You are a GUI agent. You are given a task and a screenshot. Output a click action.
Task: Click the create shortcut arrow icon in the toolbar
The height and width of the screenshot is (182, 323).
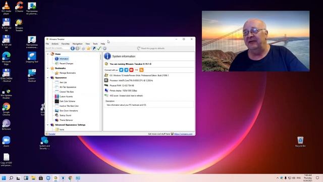tap(94, 49)
